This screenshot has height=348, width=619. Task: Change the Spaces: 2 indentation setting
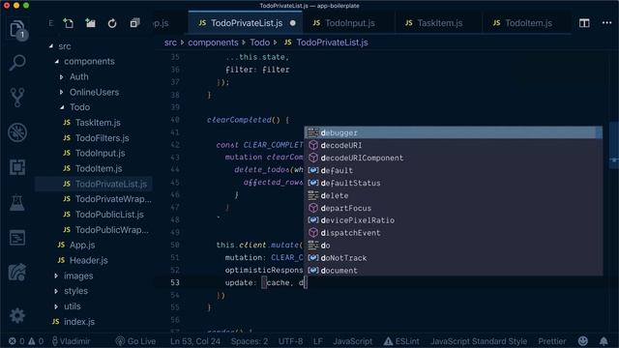coord(250,341)
